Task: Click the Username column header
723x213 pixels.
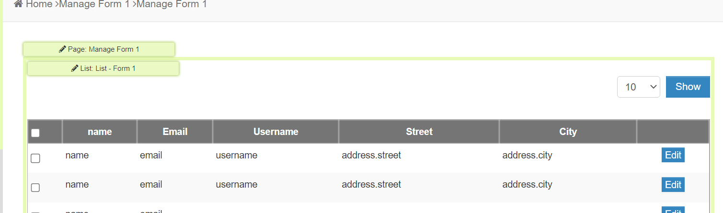Action: coord(275,132)
